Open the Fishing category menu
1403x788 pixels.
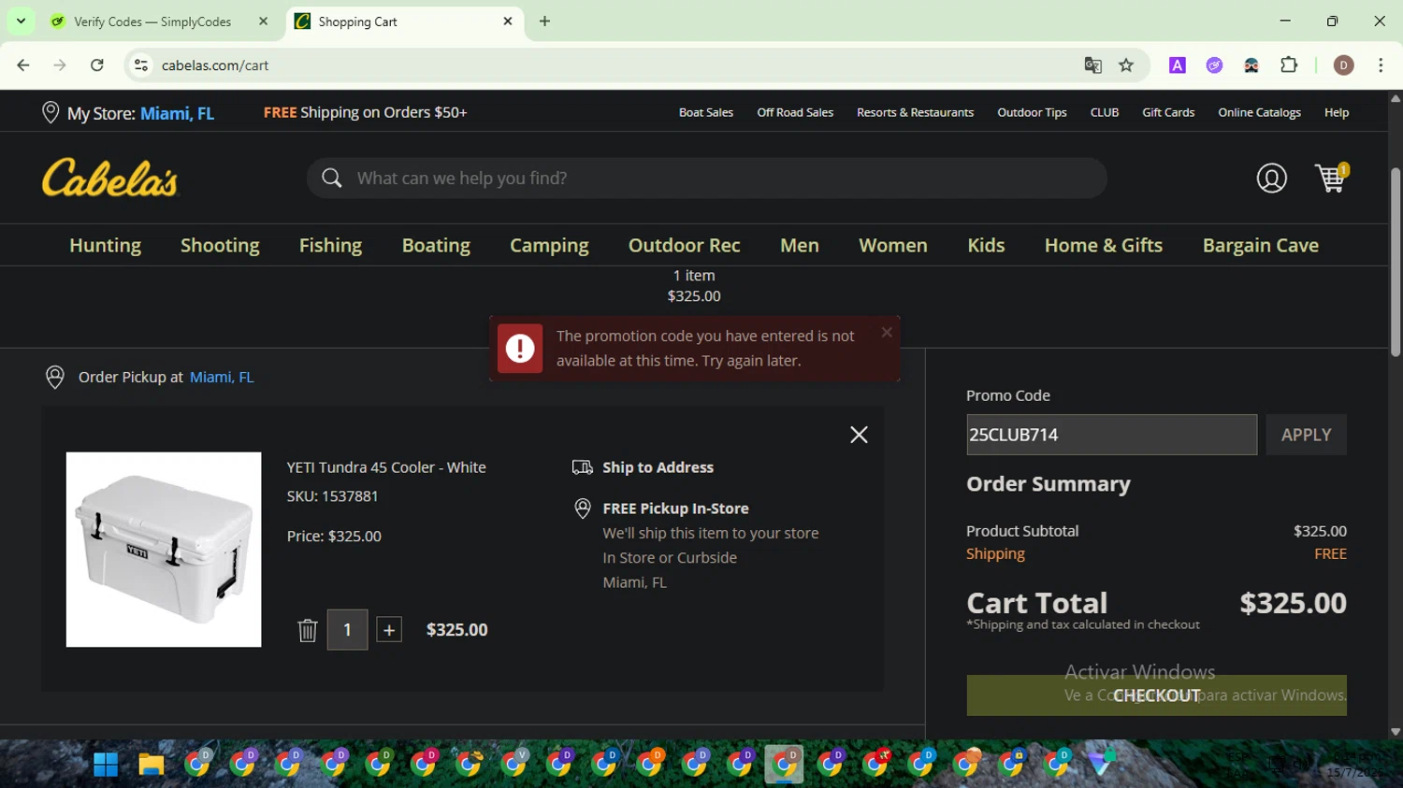[x=330, y=245]
